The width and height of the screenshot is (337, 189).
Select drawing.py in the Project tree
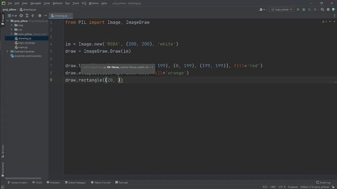[x=25, y=38]
